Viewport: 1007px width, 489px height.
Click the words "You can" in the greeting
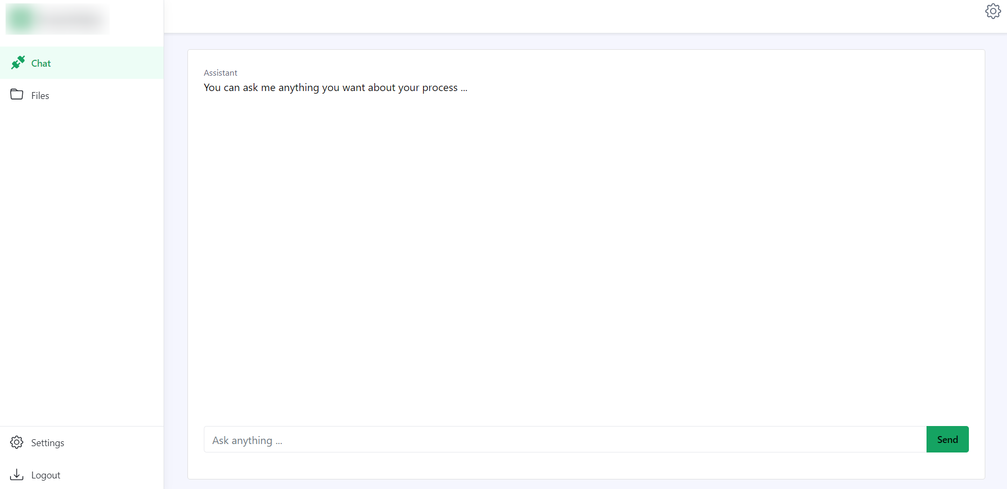click(x=221, y=88)
